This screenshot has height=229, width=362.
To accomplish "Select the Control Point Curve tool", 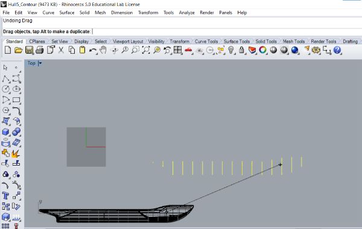I will (x=16, y=79).
